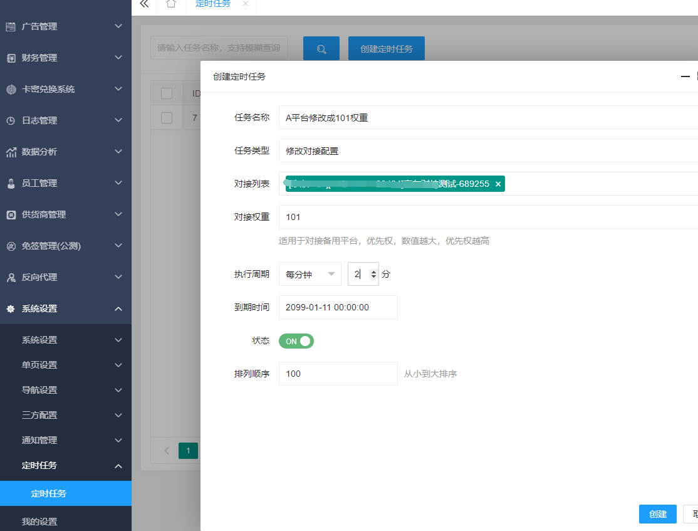Screen dimensions: 698x531
Task: Click the 创建定时任务 button
Action: 387,48
